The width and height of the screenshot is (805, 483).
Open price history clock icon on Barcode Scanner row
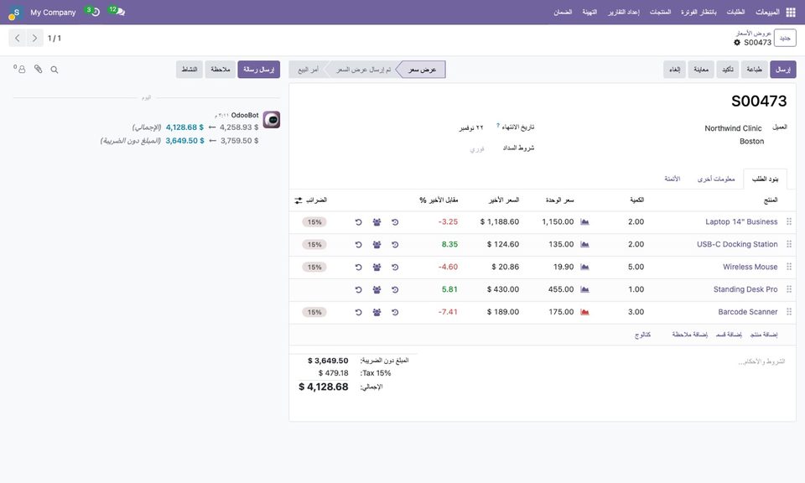click(395, 312)
